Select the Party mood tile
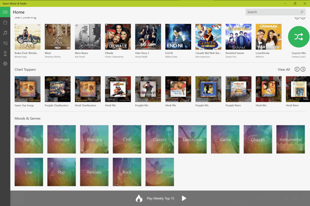Image resolution: width=310 pixels, height=206 pixels. coord(29,139)
